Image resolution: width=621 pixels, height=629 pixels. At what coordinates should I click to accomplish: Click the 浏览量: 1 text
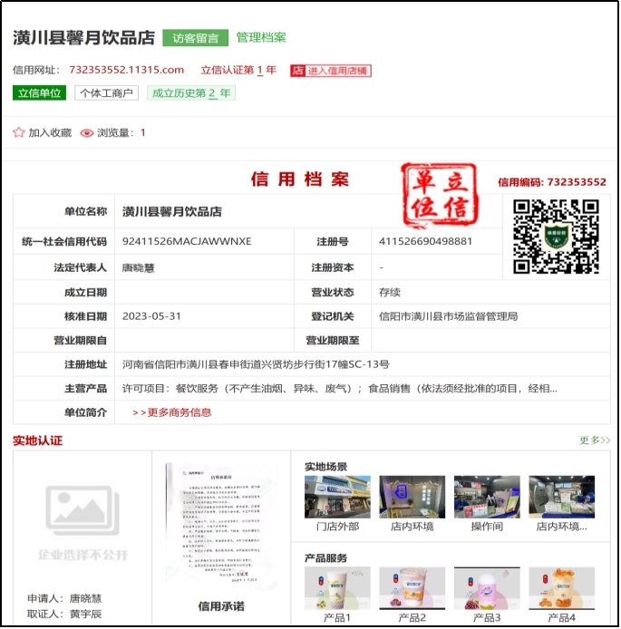coord(121,133)
